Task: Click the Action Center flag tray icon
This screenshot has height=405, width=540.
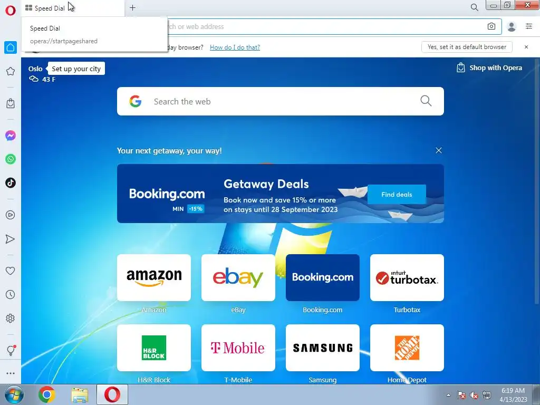Action: 461,395
